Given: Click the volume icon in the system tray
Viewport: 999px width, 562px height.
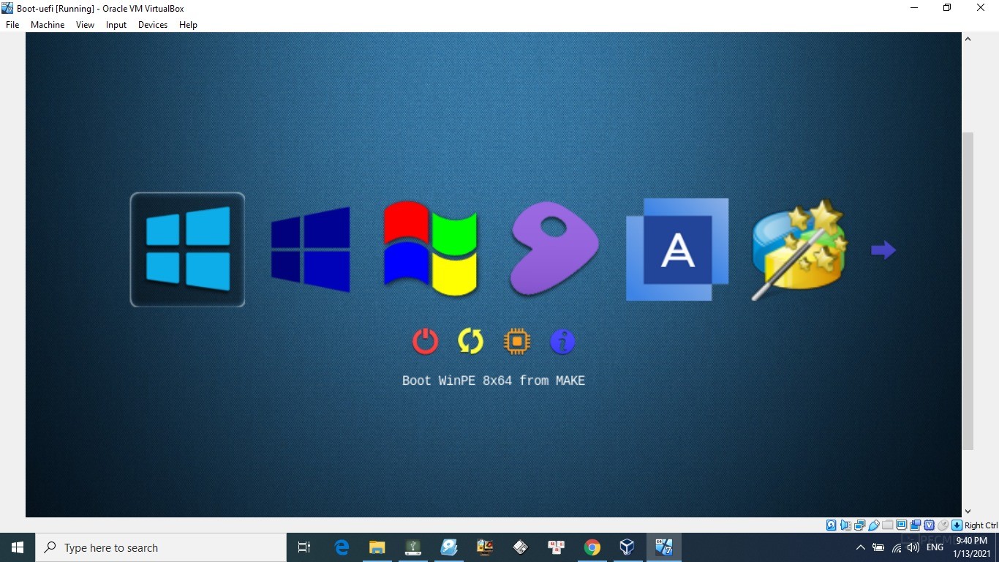Looking at the screenshot, I should [x=913, y=547].
